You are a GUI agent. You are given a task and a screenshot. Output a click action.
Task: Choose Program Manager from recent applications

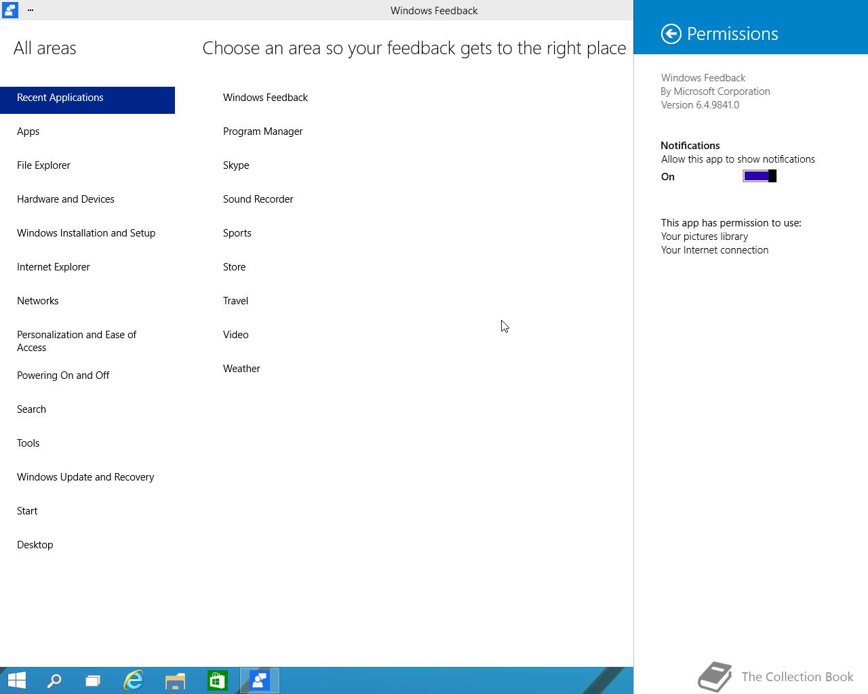click(x=262, y=131)
